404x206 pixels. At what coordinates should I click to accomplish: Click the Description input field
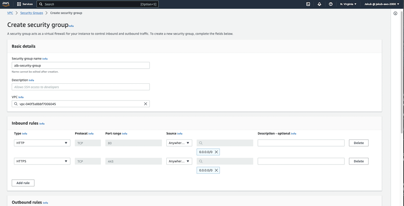point(80,87)
